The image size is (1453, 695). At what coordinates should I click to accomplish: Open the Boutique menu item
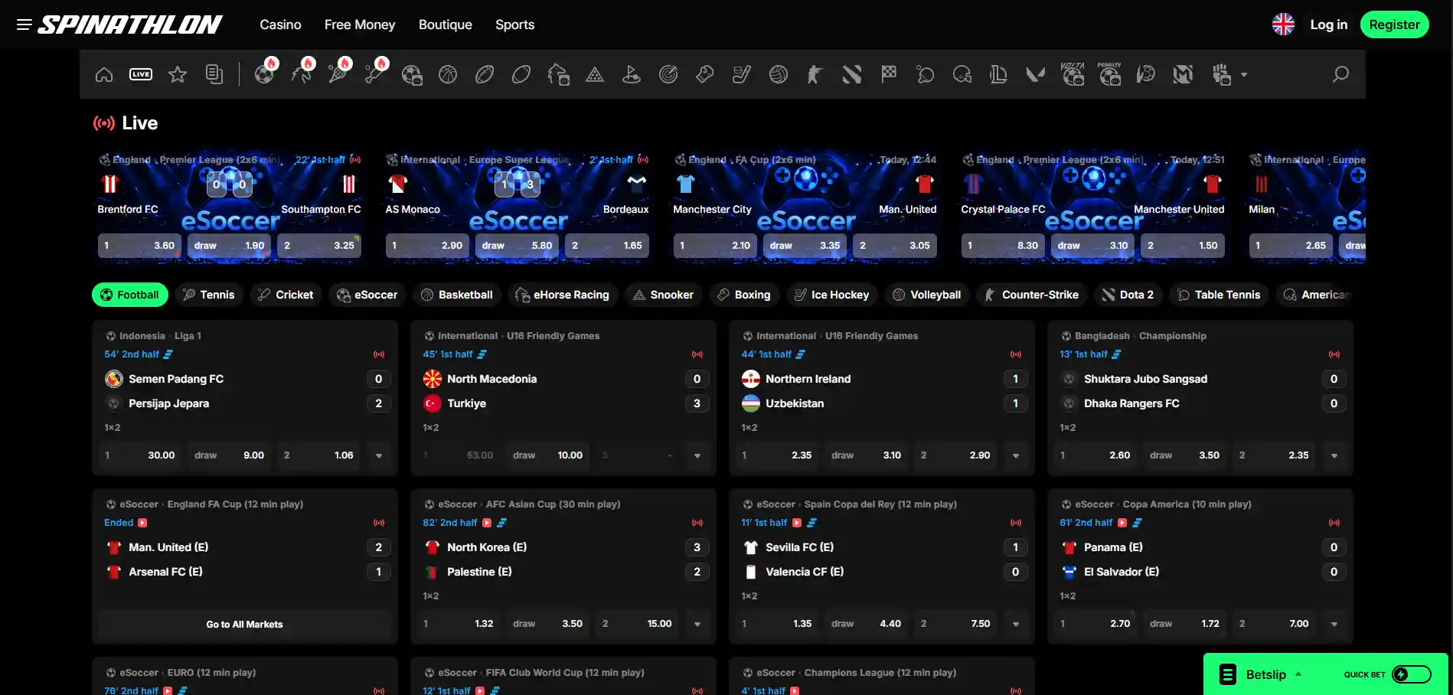tap(446, 24)
